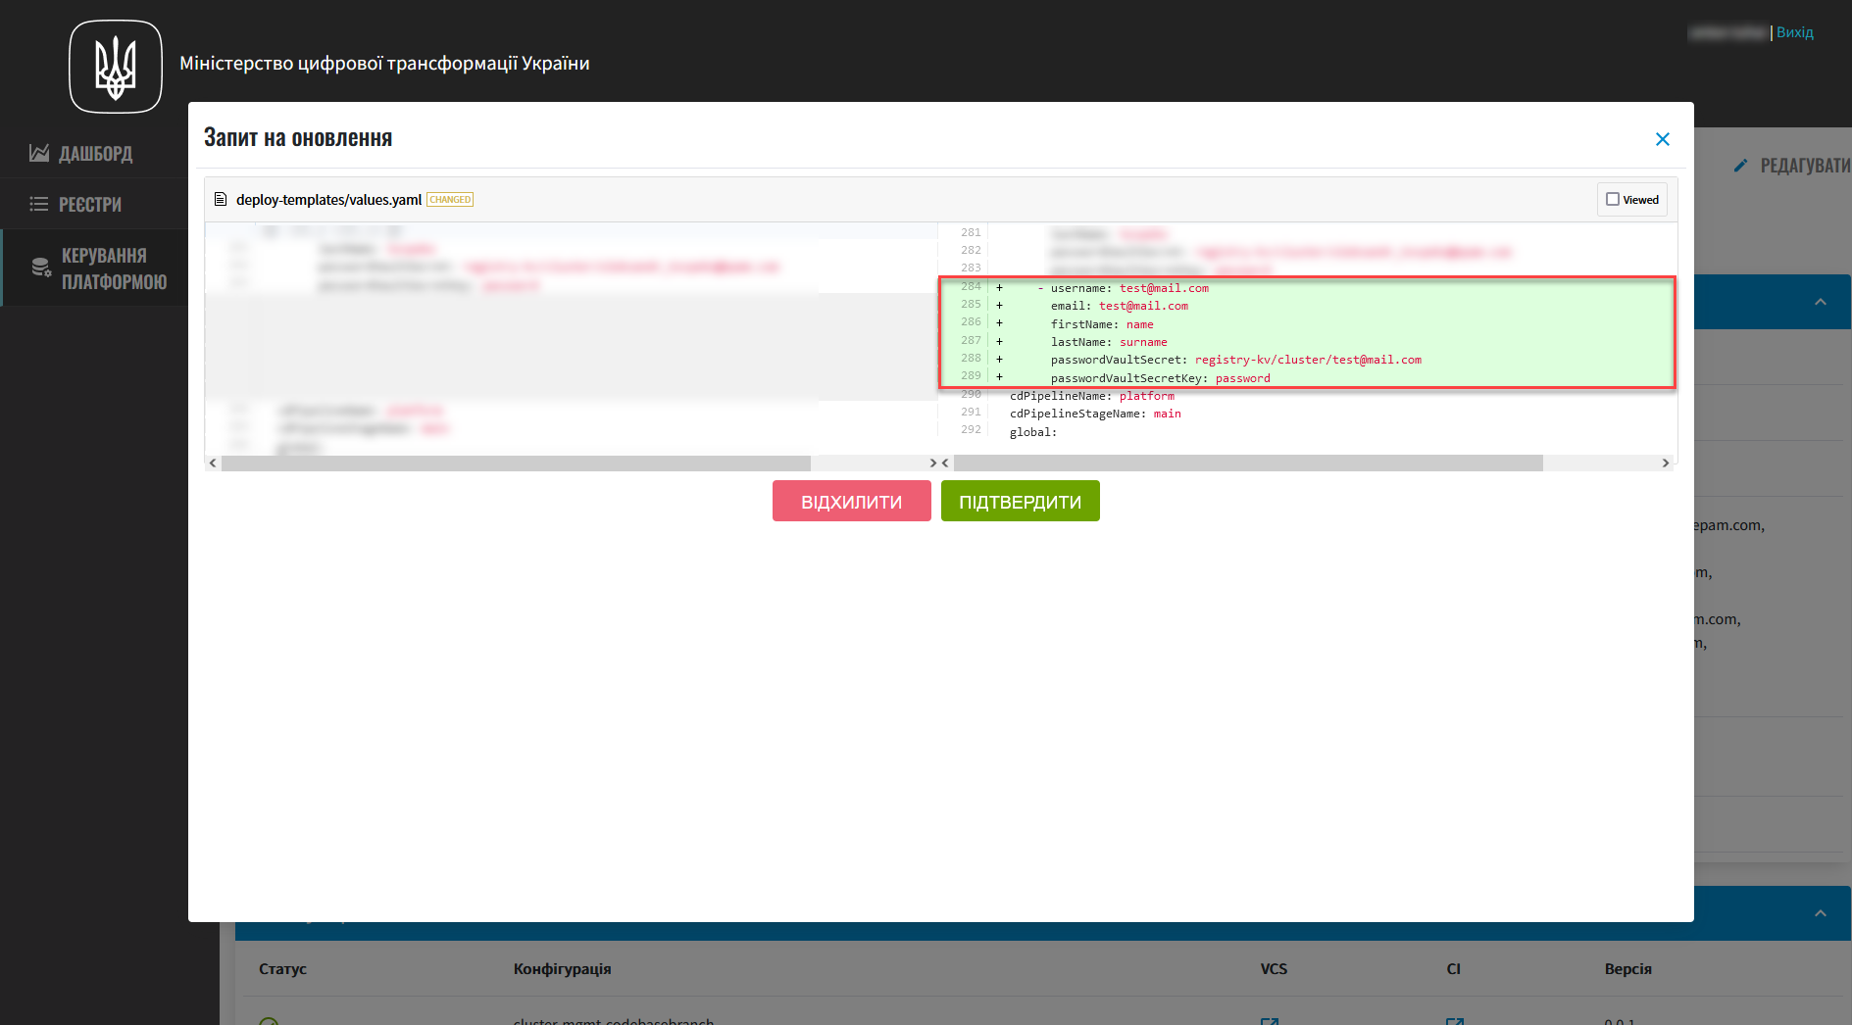
Task: Click the VCS column header
Action: click(x=1274, y=968)
